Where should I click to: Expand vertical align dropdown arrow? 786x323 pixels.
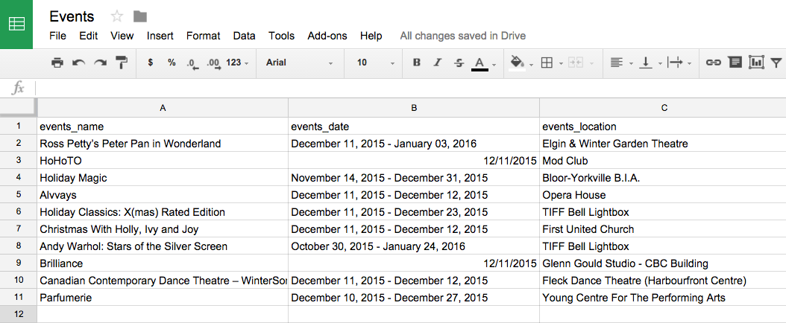(660, 63)
